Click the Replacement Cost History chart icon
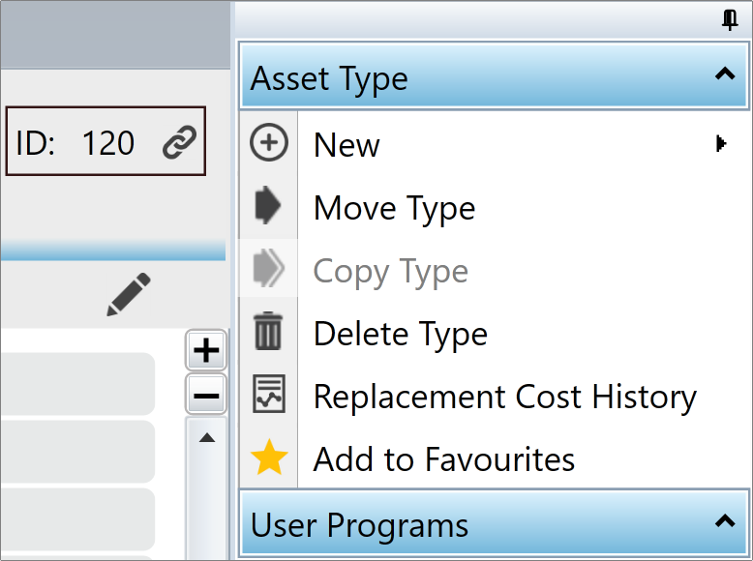The height and width of the screenshot is (561, 753). (269, 394)
